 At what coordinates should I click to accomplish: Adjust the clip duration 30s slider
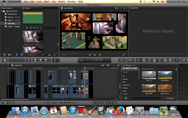click(43, 55)
